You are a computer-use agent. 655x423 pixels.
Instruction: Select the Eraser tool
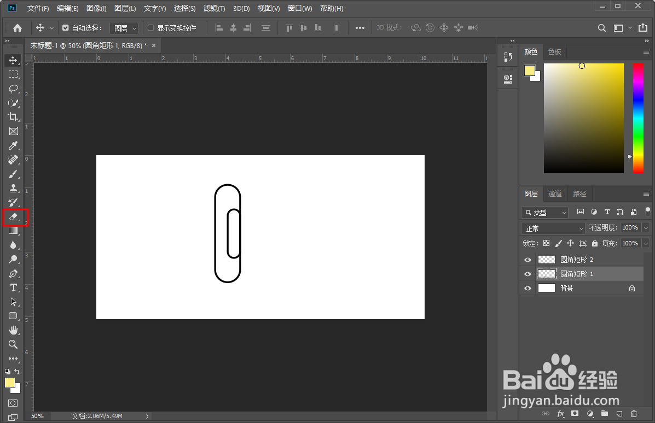click(13, 217)
